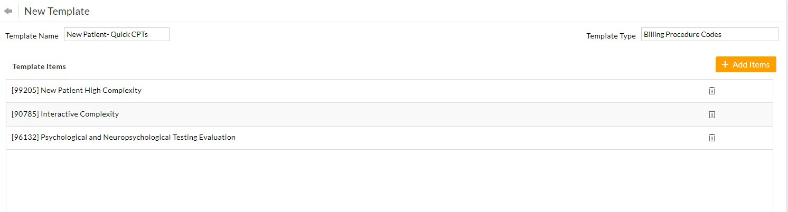Screen dimensions: 788x212
Task: Click the [96132] code text
Action: 25,137
